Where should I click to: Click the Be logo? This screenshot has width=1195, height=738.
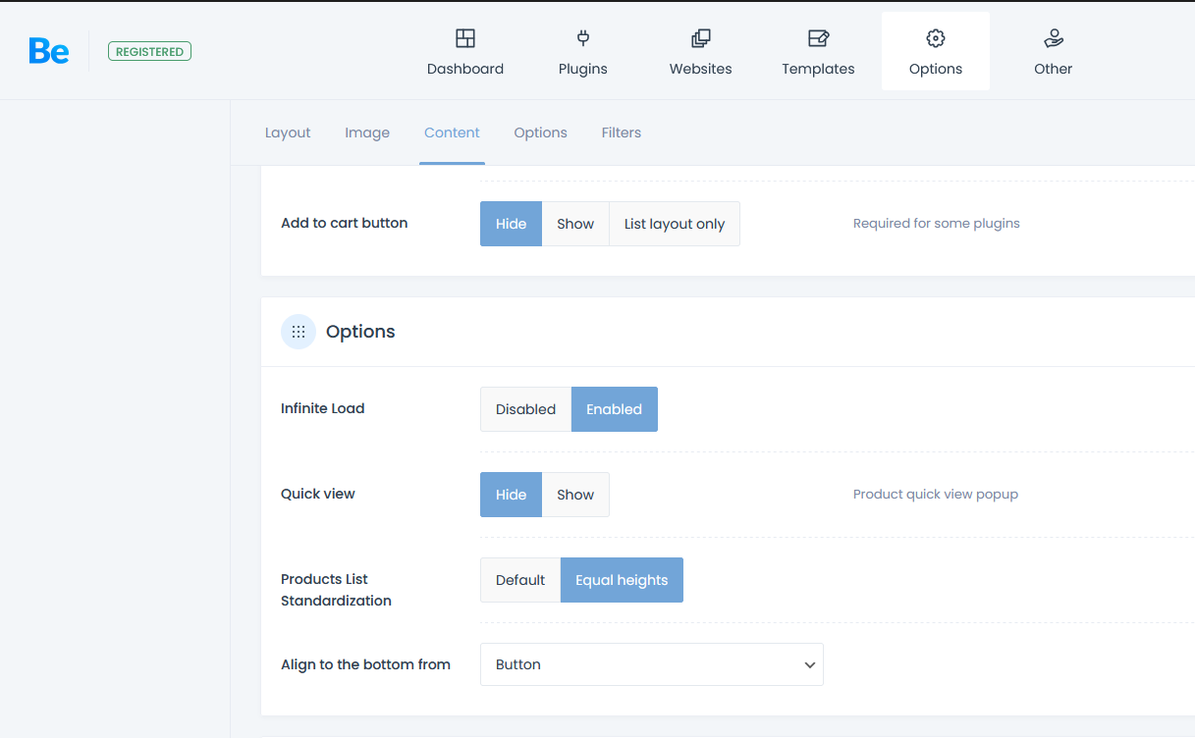point(48,51)
